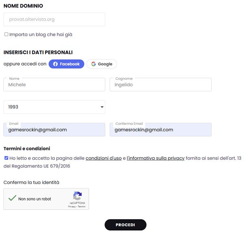Screen dimensions: 248x233
Task: Click the Conferma Email input field
Action: tap(160, 130)
